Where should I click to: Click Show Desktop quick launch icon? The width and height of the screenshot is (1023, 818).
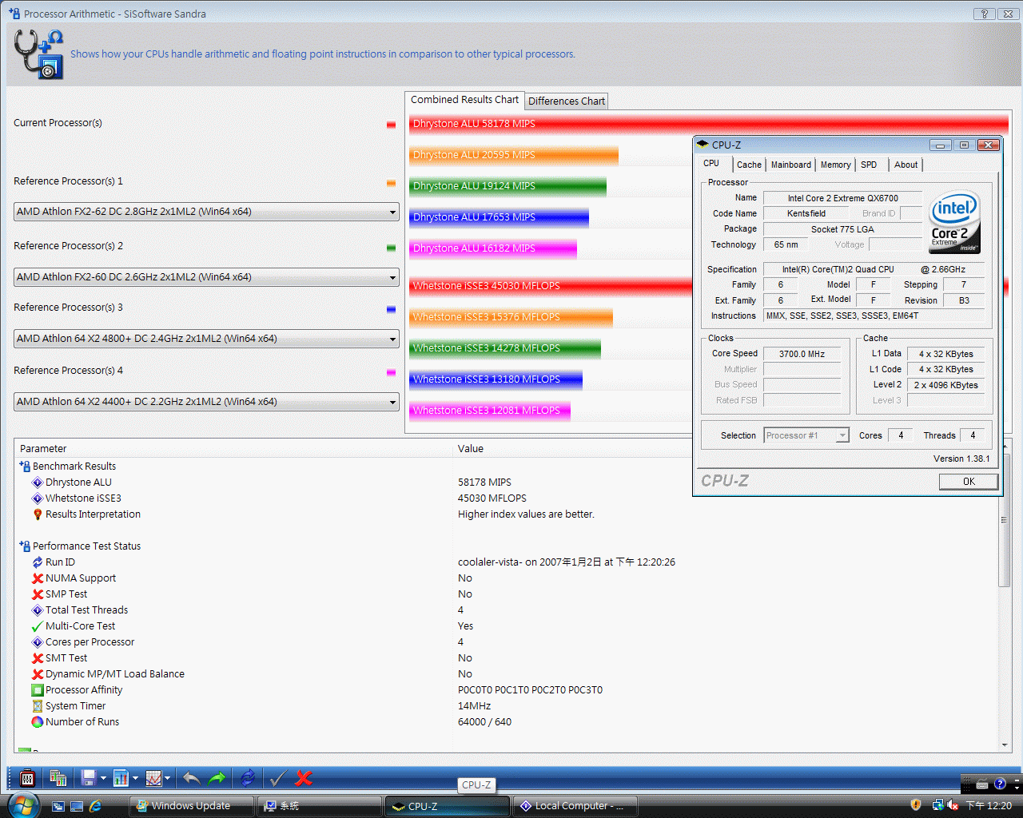(x=77, y=806)
